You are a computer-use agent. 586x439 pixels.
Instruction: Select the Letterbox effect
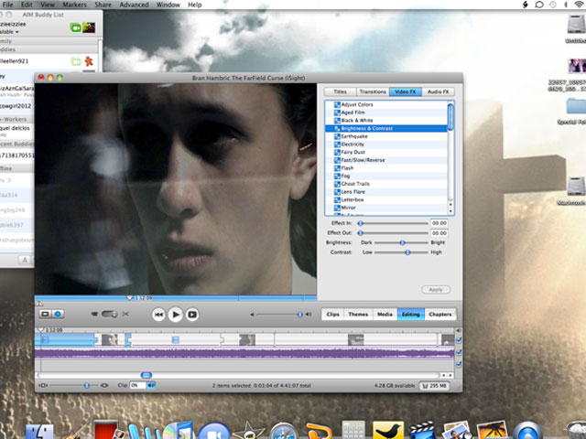point(386,199)
